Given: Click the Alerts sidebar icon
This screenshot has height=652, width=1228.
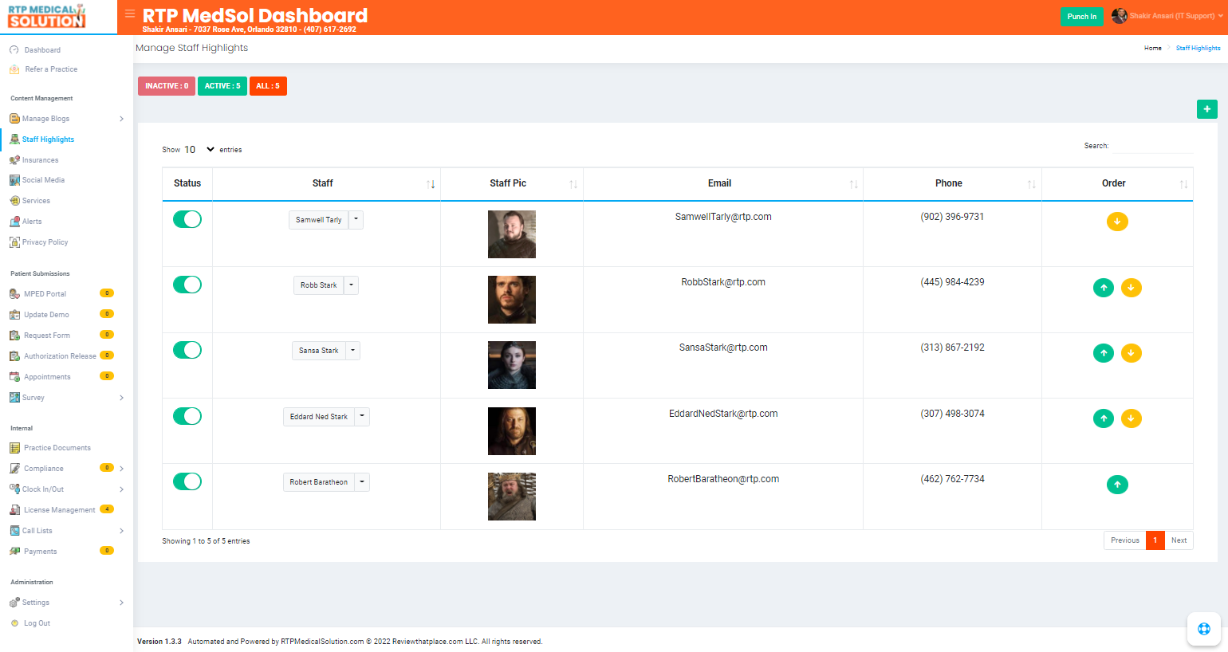Looking at the screenshot, I should click(x=14, y=222).
